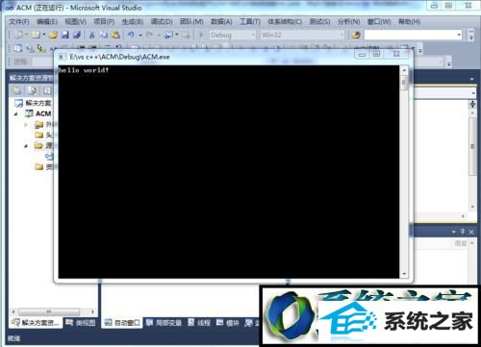Screen dimensions: 481x347
Task: Click the 就绪 status bar text
Action: (x=13, y=338)
